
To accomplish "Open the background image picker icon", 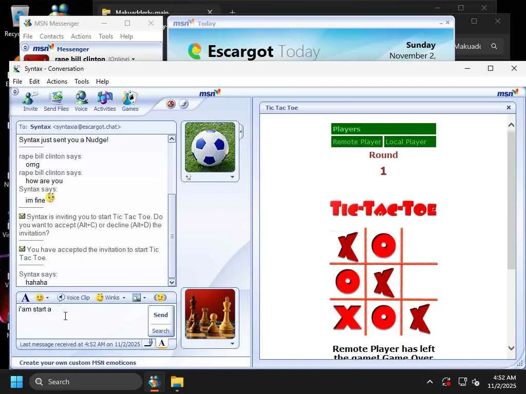I will point(137,298).
